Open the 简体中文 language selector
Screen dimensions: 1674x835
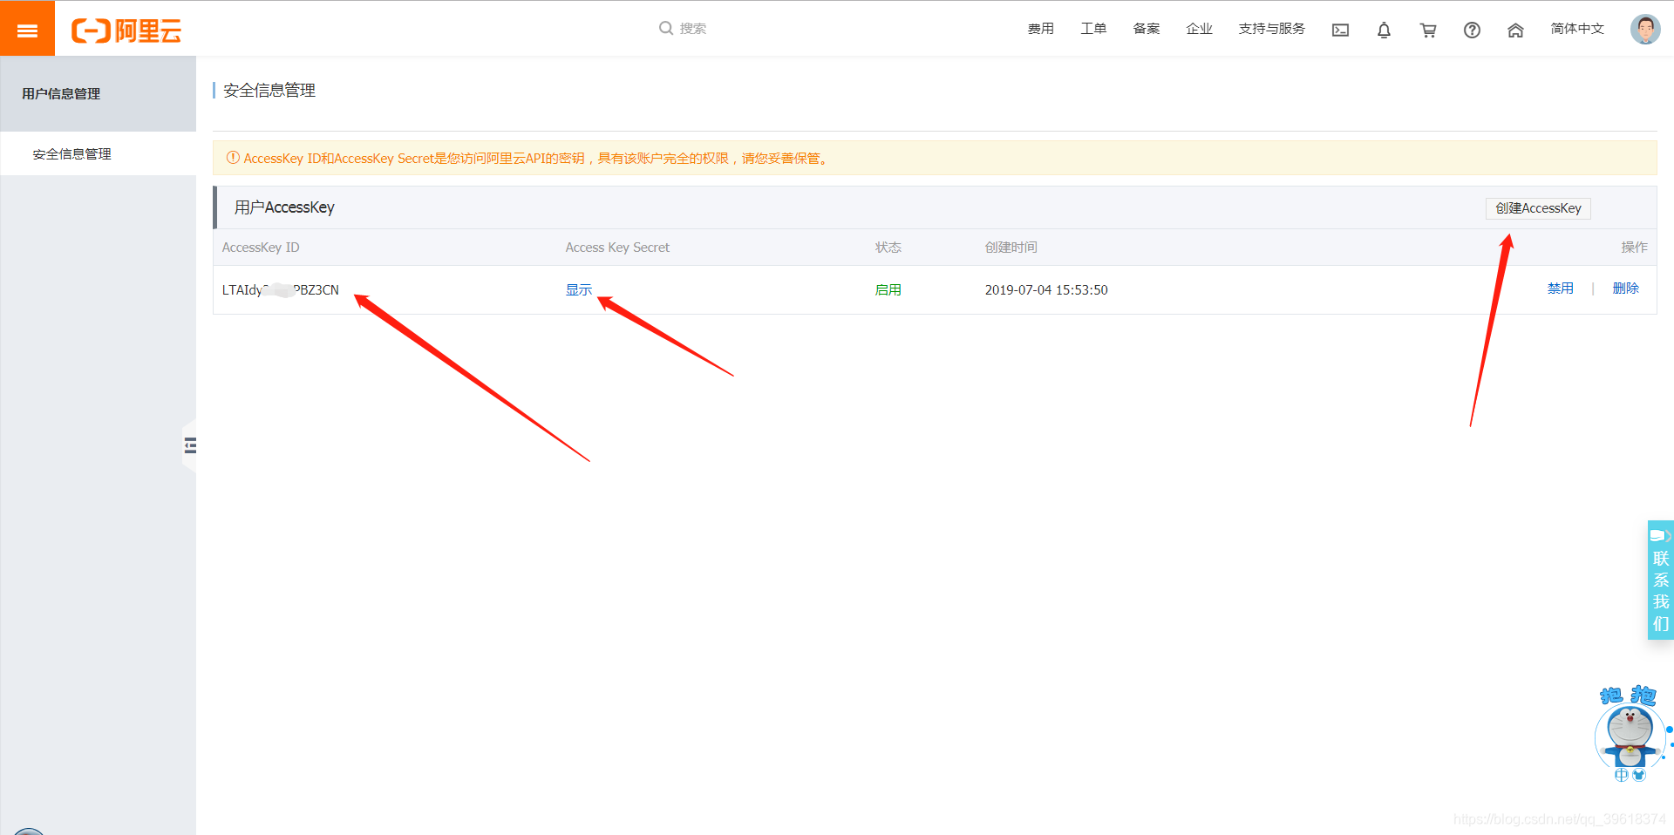[1576, 28]
